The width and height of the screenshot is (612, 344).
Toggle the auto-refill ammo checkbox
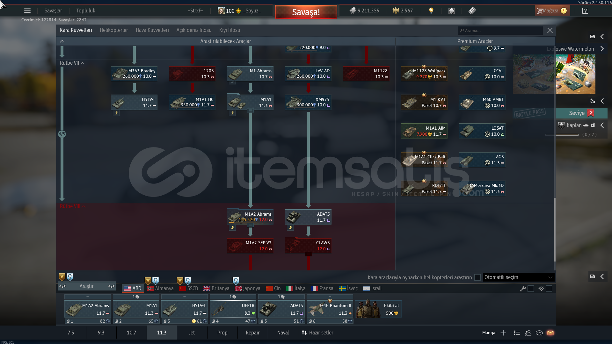pos(549,289)
